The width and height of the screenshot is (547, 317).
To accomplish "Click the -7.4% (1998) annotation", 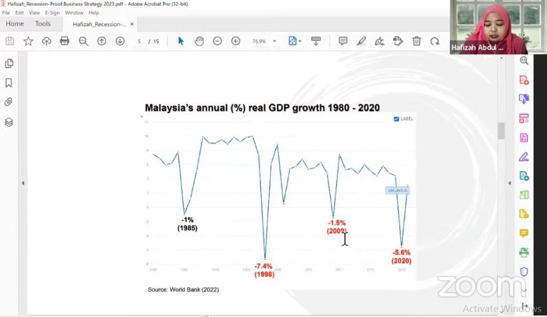I will coord(264,271).
